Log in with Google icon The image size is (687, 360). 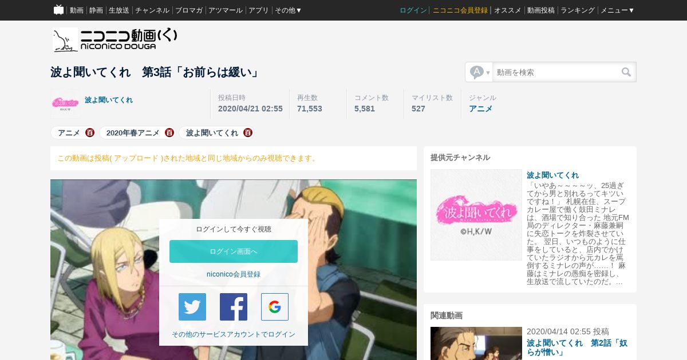click(275, 307)
